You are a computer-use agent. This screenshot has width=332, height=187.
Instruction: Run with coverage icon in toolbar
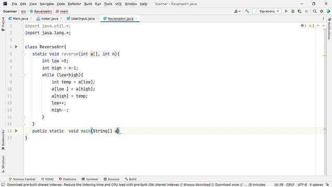click(299, 11)
